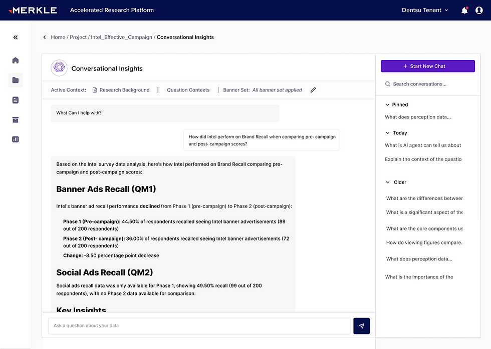
Task: Collapse the sidebar with double-chevron icon
Action: [x=16, y=37]
